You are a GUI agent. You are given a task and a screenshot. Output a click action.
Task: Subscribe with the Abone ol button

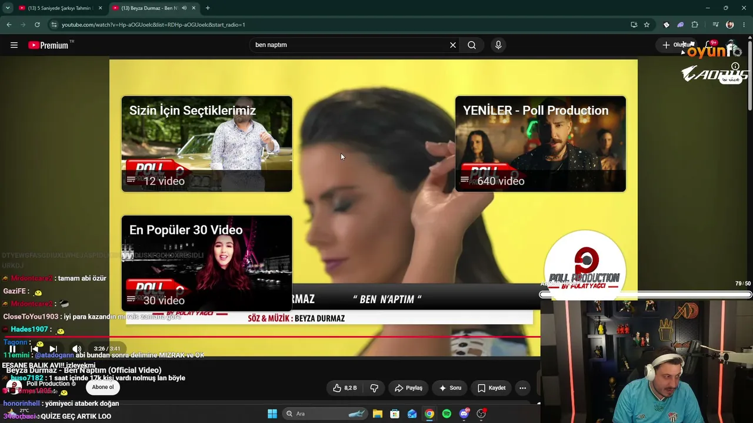[x=103, y=387]
